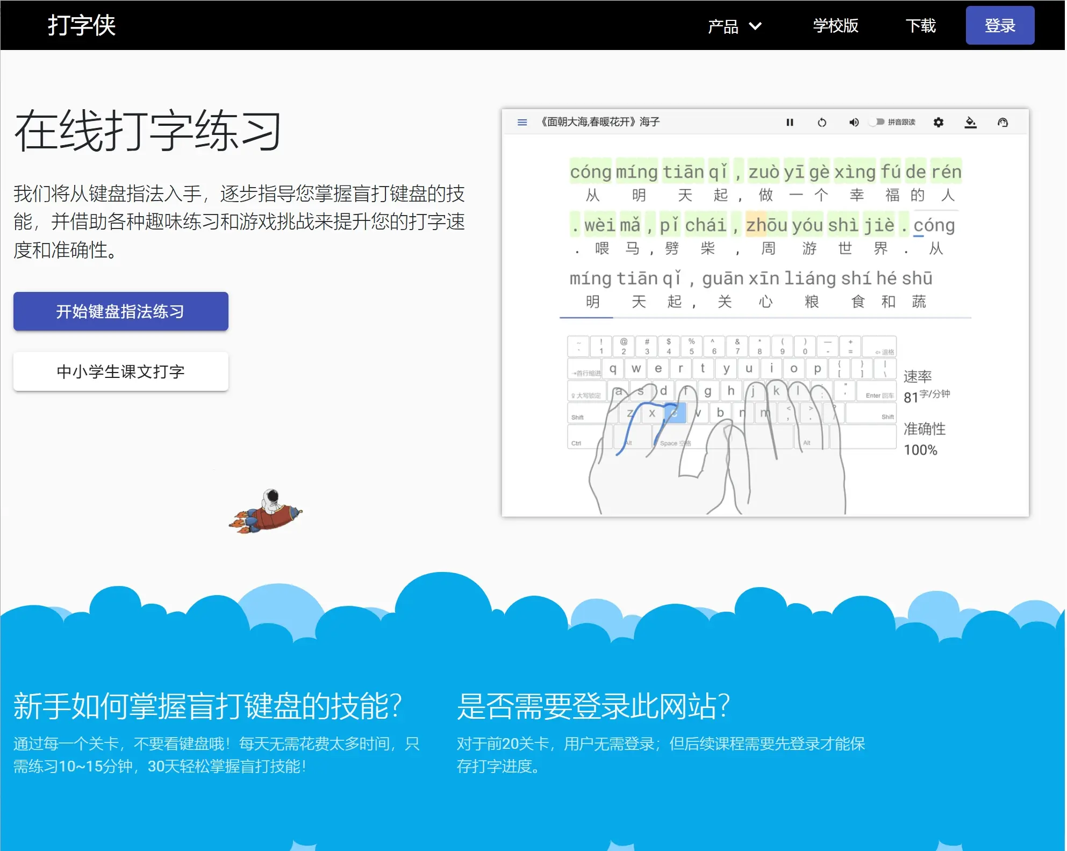Viewport: 1067px width, 851px height.
Task: Open 中小学生课文打字
Action: [120, 371]
